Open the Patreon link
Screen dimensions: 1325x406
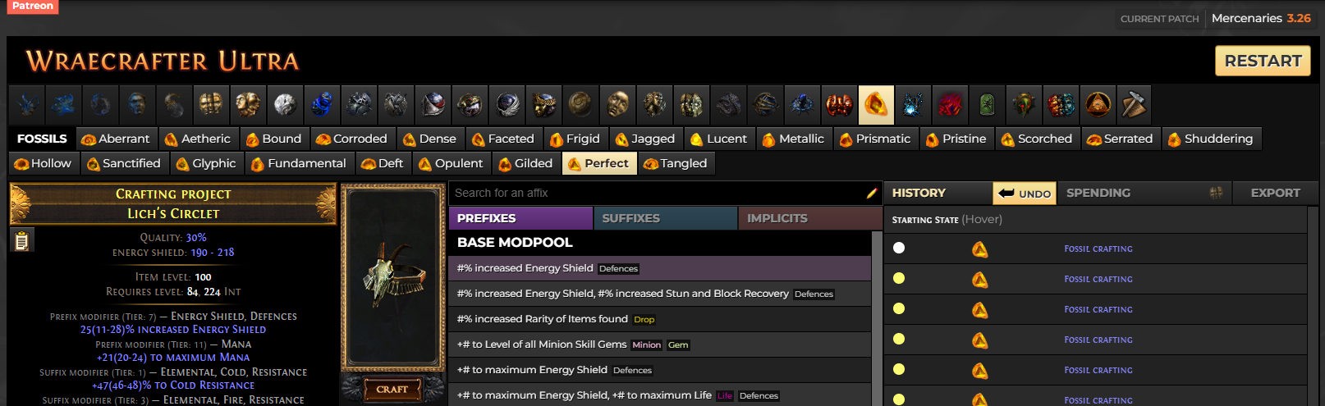32,6
